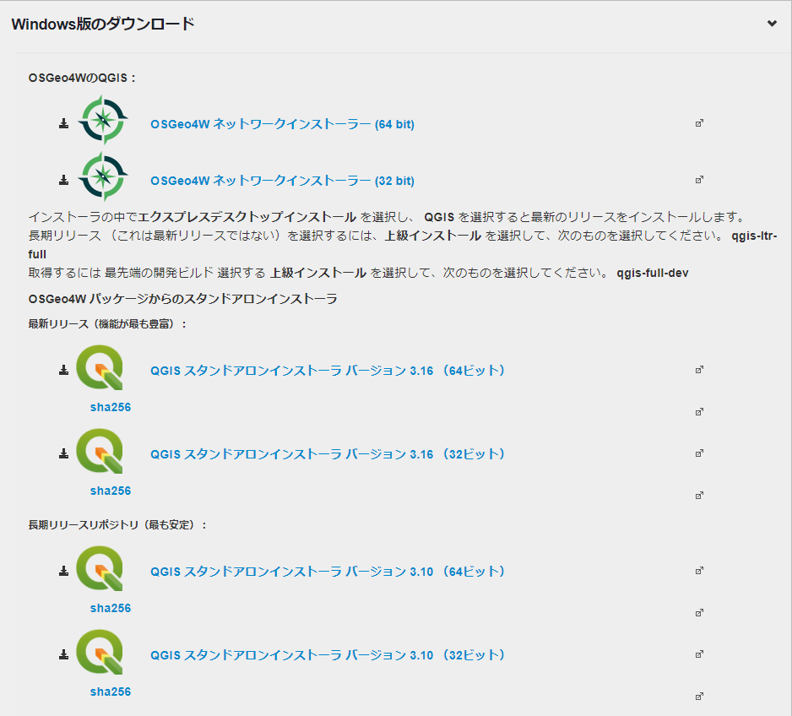
Task: Download QGIS standalone installer 3.16 (64ビット)
Action: (328, 371)
